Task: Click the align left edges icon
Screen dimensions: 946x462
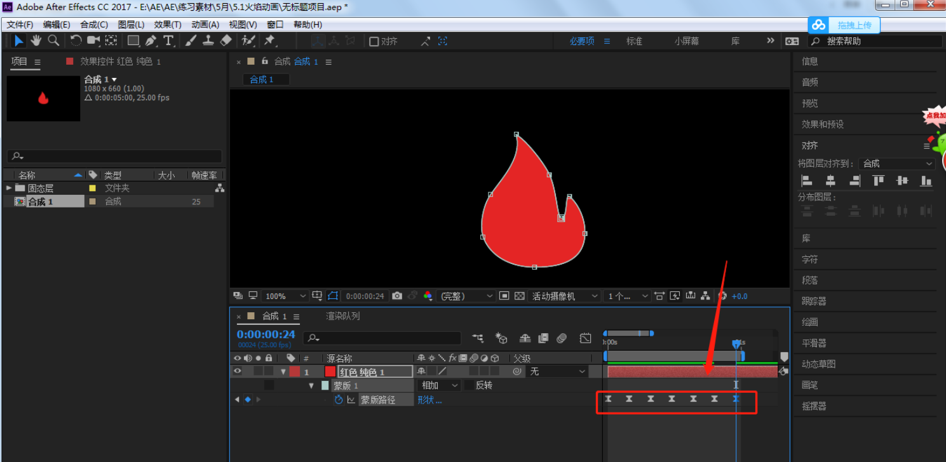Action: [x=807, y=181]
